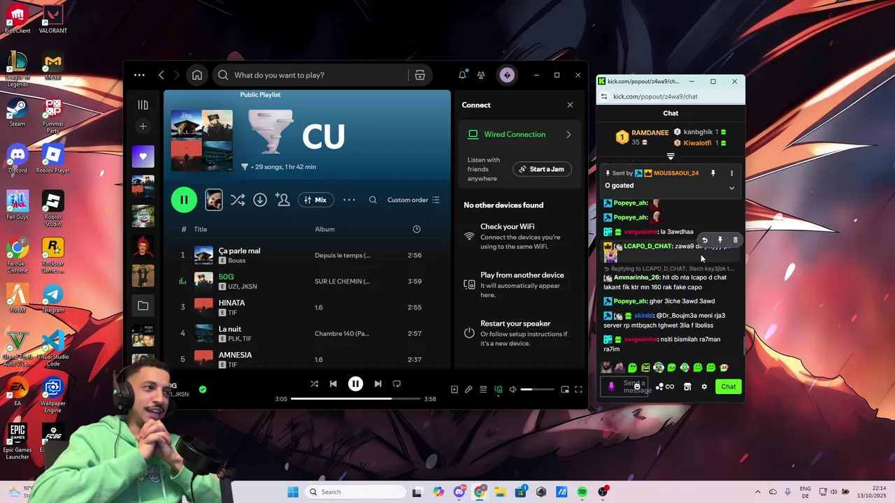This screenshot has width=895, height=503.
Task: Open Kick gift shop icon in chat
Action: (x=687, y=386)
